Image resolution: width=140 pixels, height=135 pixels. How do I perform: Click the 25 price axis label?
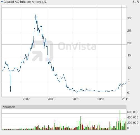[x=129, y=31]
